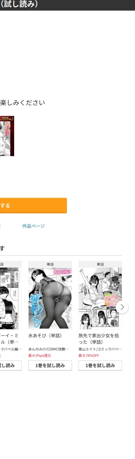This screenshot has height=459, width=135.
Task: Click the 単話 label above 水あそび cover
Action: 50,264
